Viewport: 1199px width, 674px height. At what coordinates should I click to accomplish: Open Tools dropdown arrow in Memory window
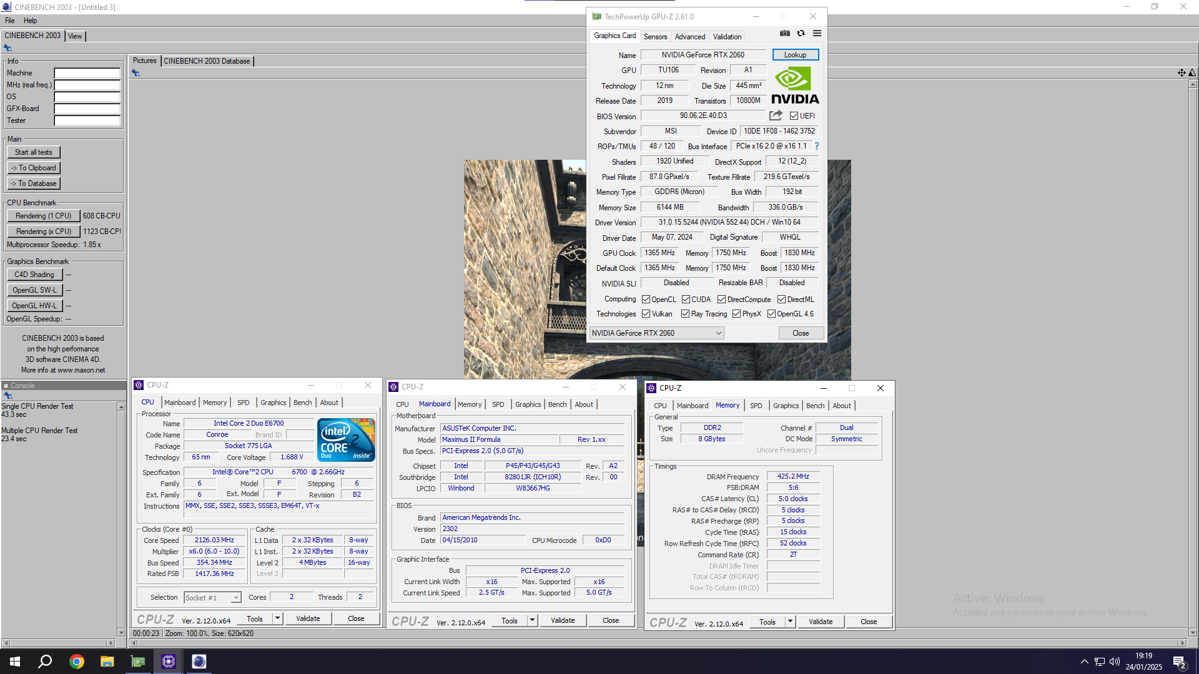click(790, 622)
